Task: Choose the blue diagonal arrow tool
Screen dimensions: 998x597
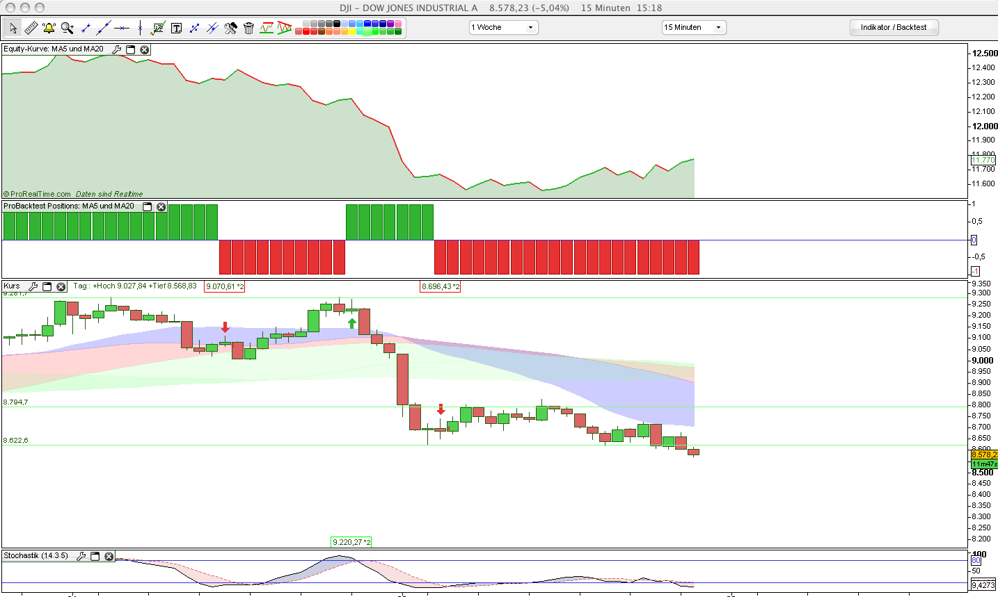Action: [194, 28]
